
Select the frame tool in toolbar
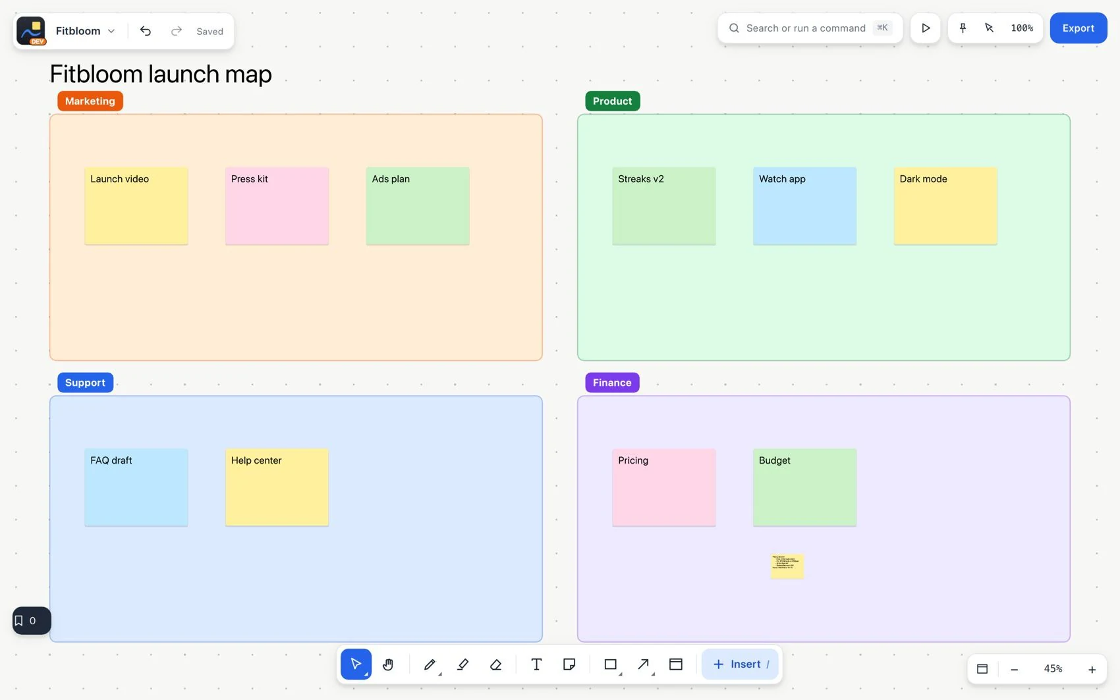tap(676, 664)
